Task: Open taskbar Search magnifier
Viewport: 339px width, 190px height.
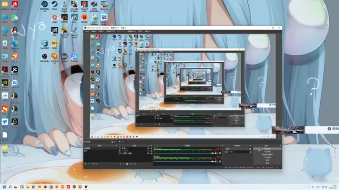Action: tap(10, 187)
